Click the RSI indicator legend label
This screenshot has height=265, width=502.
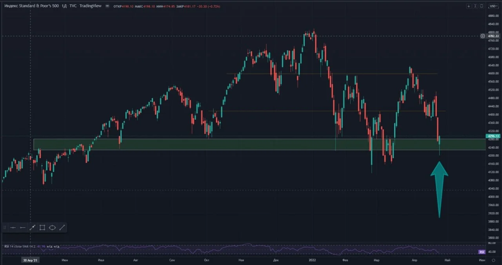[20, 246]
